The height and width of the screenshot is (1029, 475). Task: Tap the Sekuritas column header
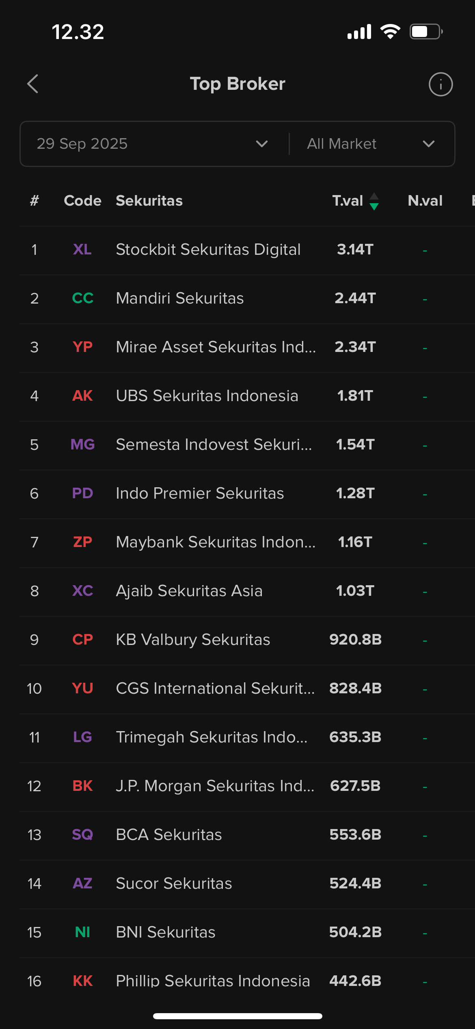(149, 201)
